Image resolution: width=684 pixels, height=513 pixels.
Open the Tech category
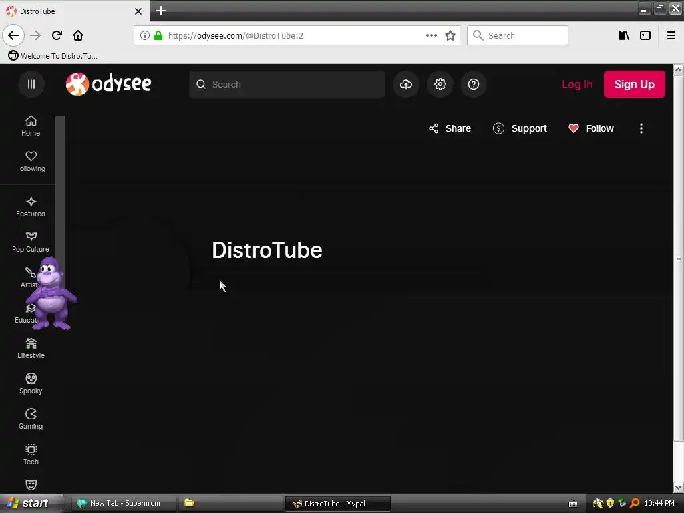[31, 454]
